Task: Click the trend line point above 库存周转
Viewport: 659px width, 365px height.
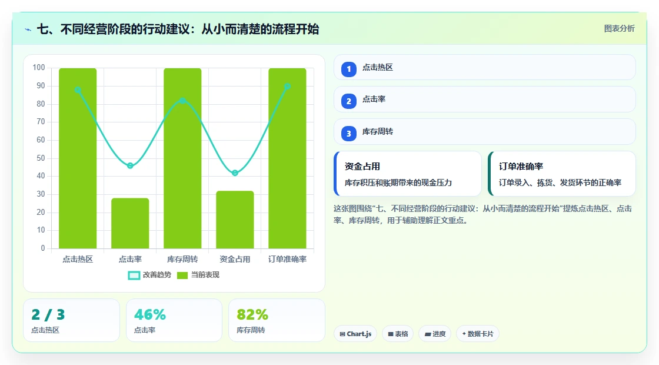Action: click(x=182, y=101)
